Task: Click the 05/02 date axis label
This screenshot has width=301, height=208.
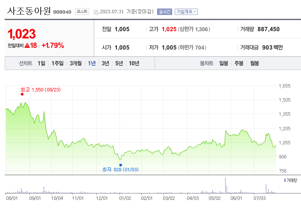Action: pos(215,198)
